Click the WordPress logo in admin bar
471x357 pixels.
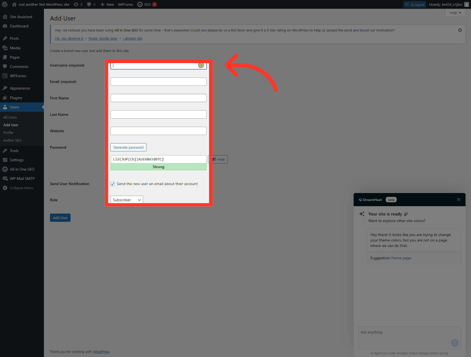(5, 5)
